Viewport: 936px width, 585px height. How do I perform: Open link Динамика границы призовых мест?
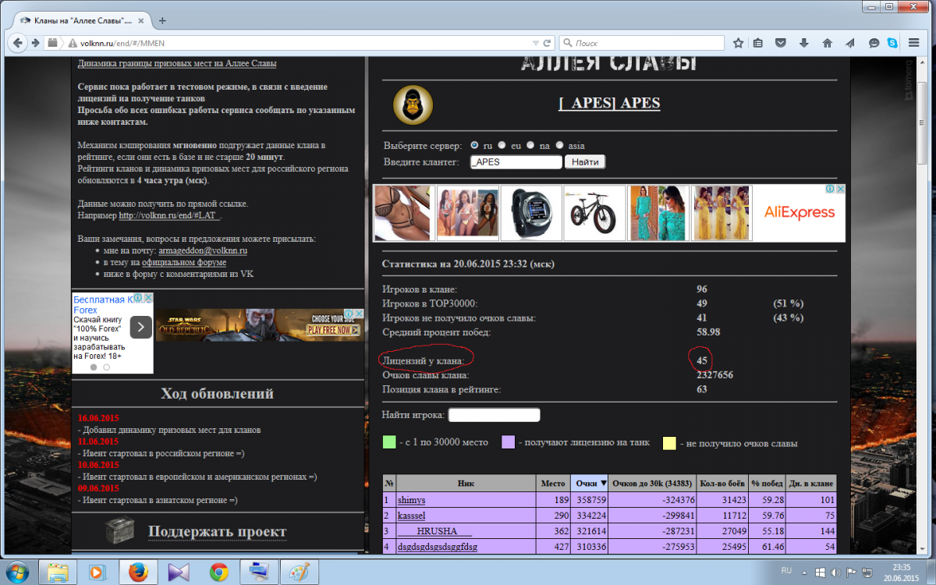click(x=177, y=63)
